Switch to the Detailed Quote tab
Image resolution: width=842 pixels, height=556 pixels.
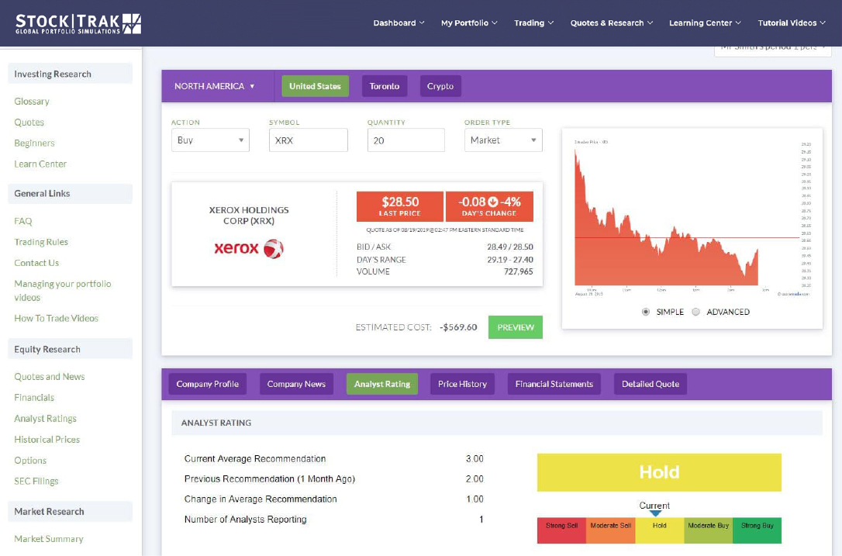point(650,384)
